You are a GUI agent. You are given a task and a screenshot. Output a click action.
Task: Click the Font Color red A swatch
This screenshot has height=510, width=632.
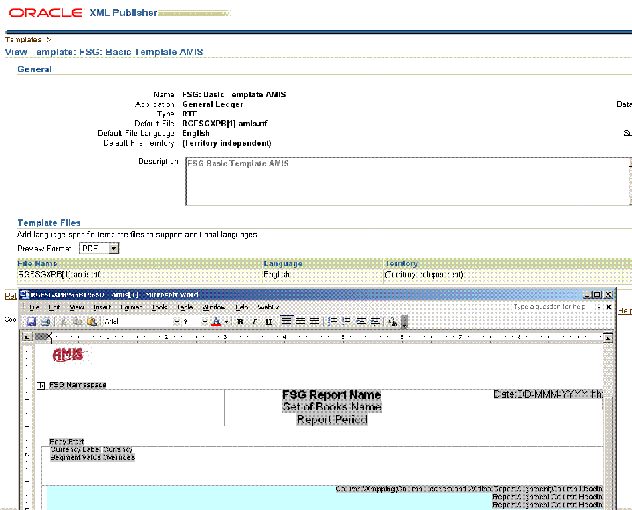pyautogui.click(x=216, y=322)
